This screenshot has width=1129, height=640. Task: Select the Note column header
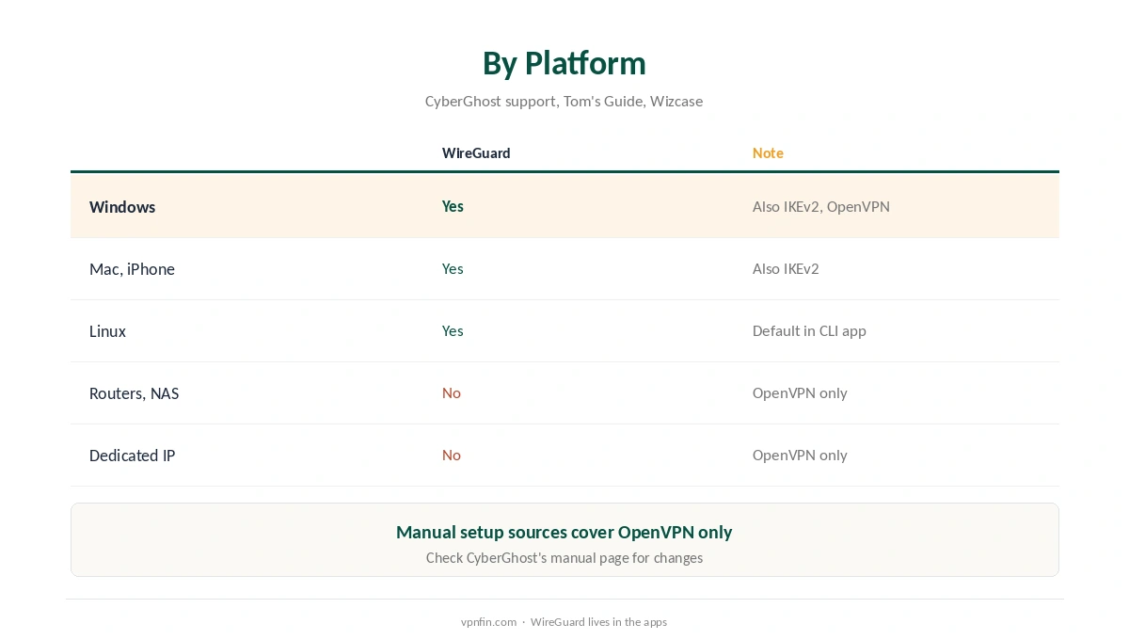768,153
